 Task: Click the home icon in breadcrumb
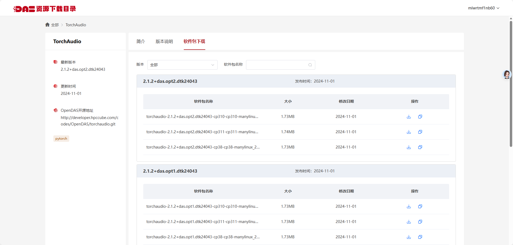[47, 25]
